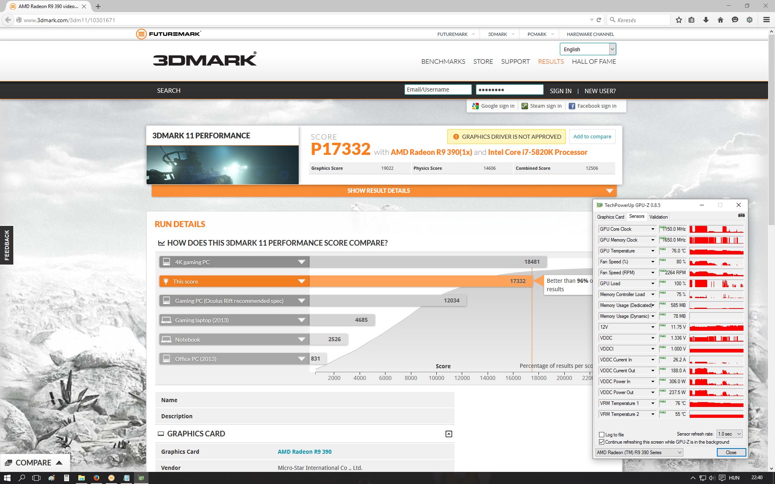Close the AMD Radeon R9 390 tab
Screen dimensions: 775x484
point(84,6)
